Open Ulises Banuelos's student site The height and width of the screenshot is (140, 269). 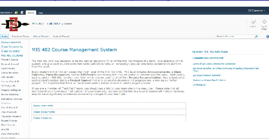click(10, 73)
